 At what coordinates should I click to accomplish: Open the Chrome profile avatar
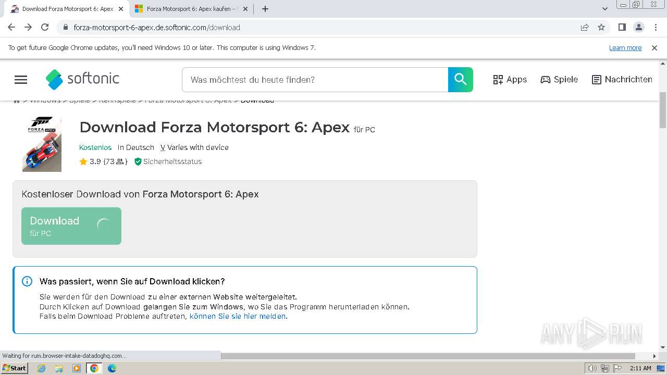(x=639, y=28)
